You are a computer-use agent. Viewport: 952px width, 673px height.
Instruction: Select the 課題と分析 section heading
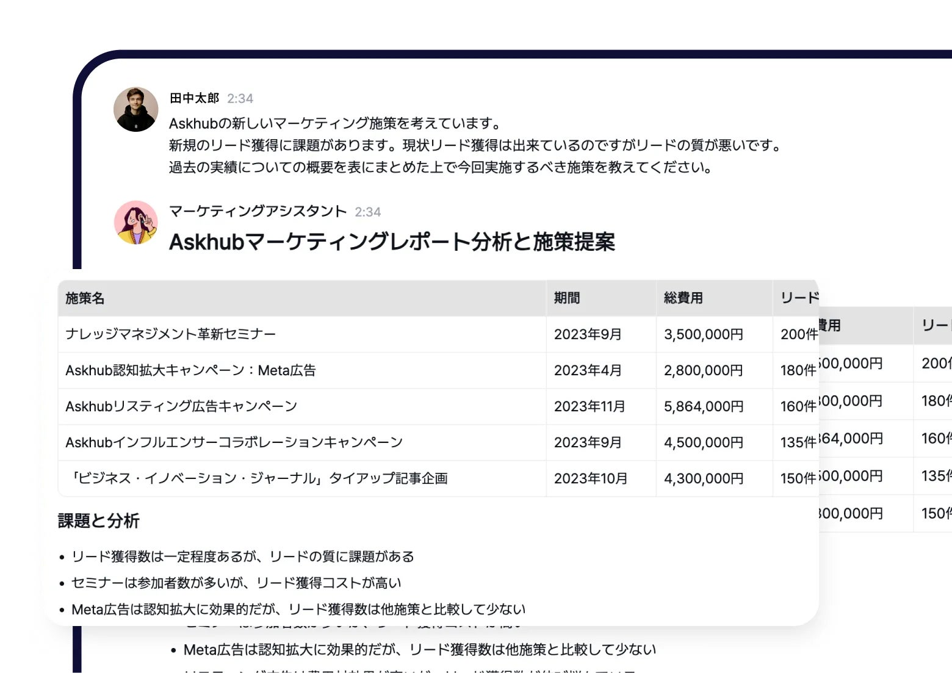point(99,521)
